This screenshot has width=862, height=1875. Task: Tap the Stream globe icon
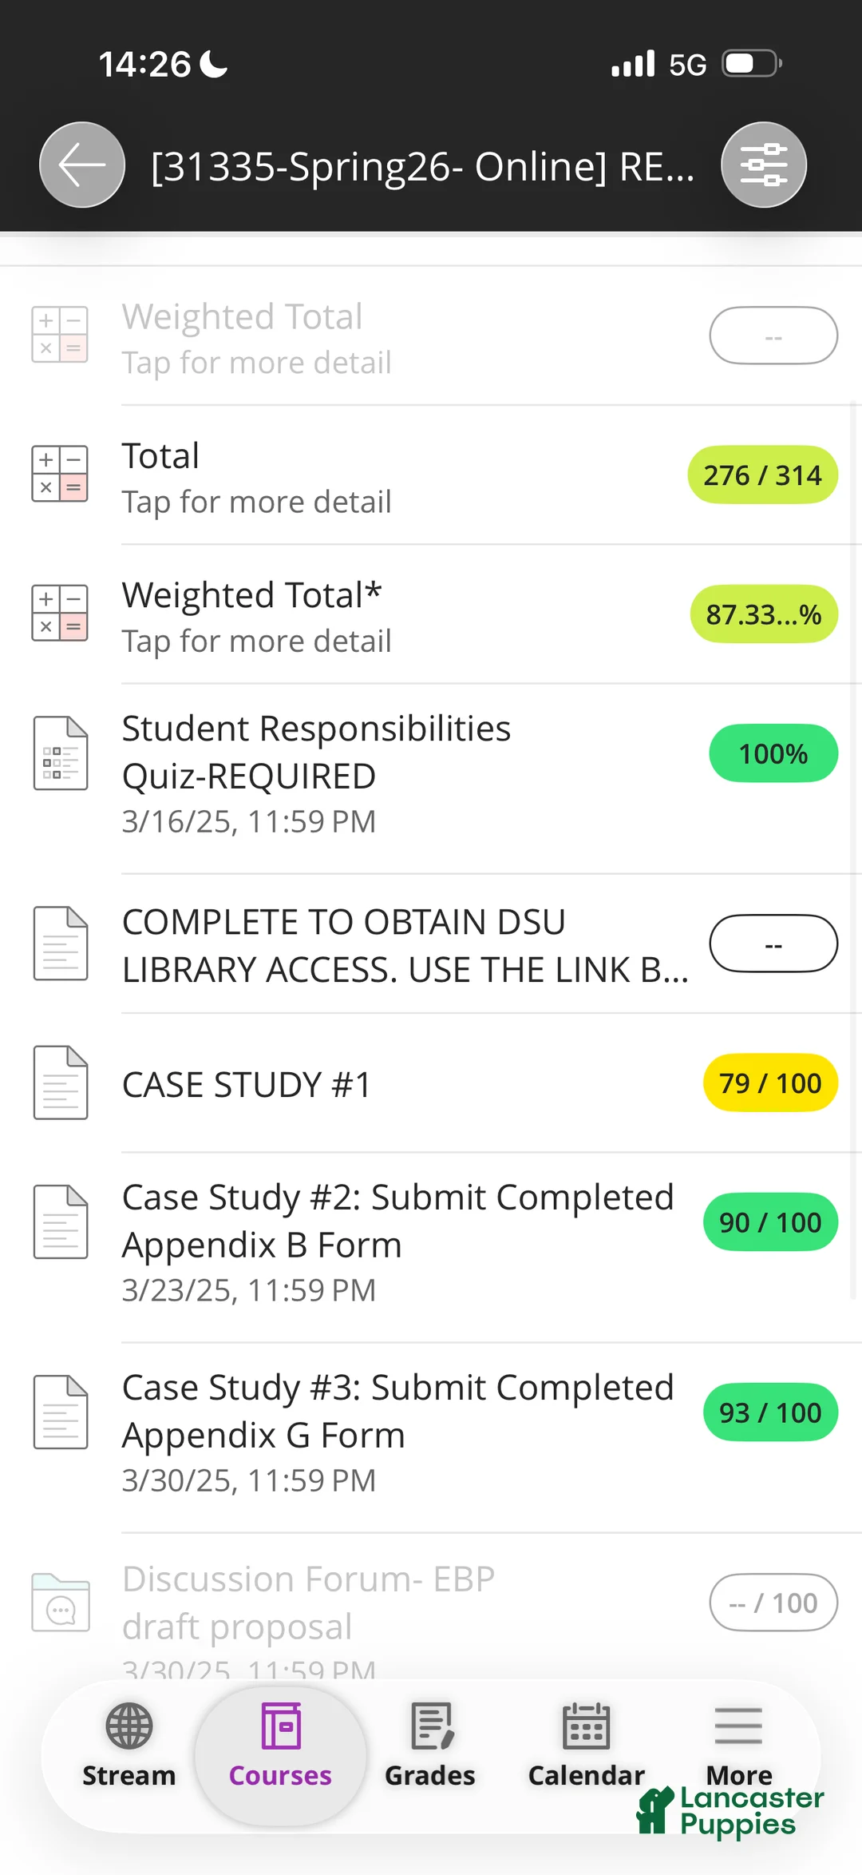coord(129,1726)
